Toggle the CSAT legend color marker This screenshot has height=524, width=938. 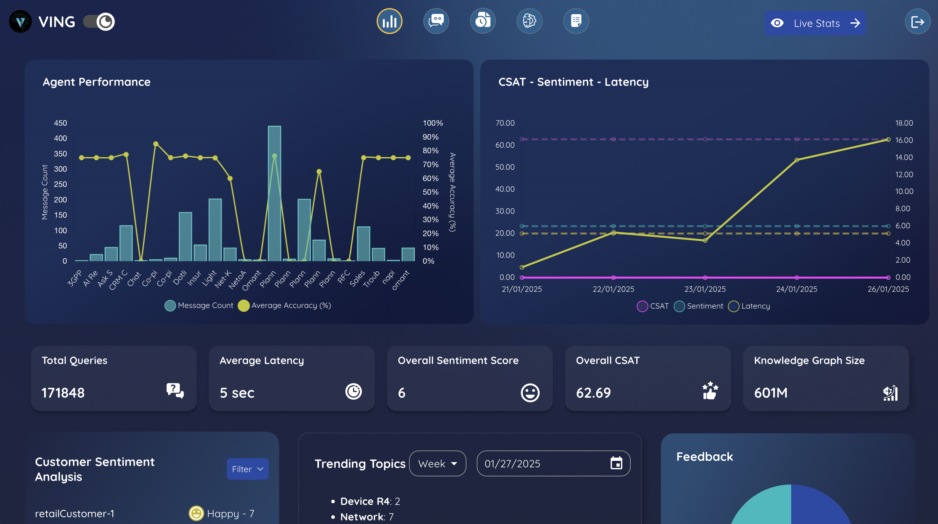(642, 306)
